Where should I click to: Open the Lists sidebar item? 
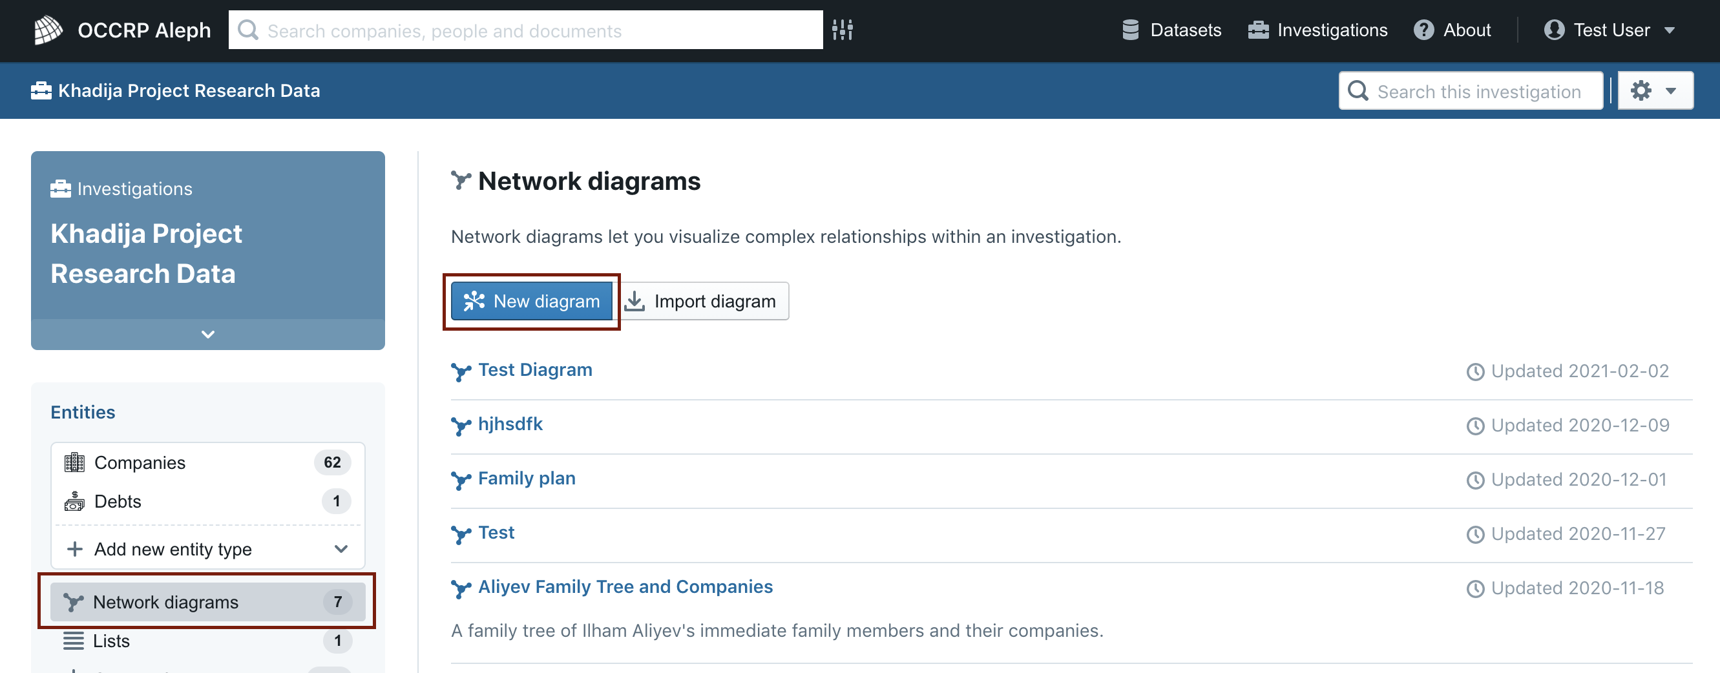[207, 641]
